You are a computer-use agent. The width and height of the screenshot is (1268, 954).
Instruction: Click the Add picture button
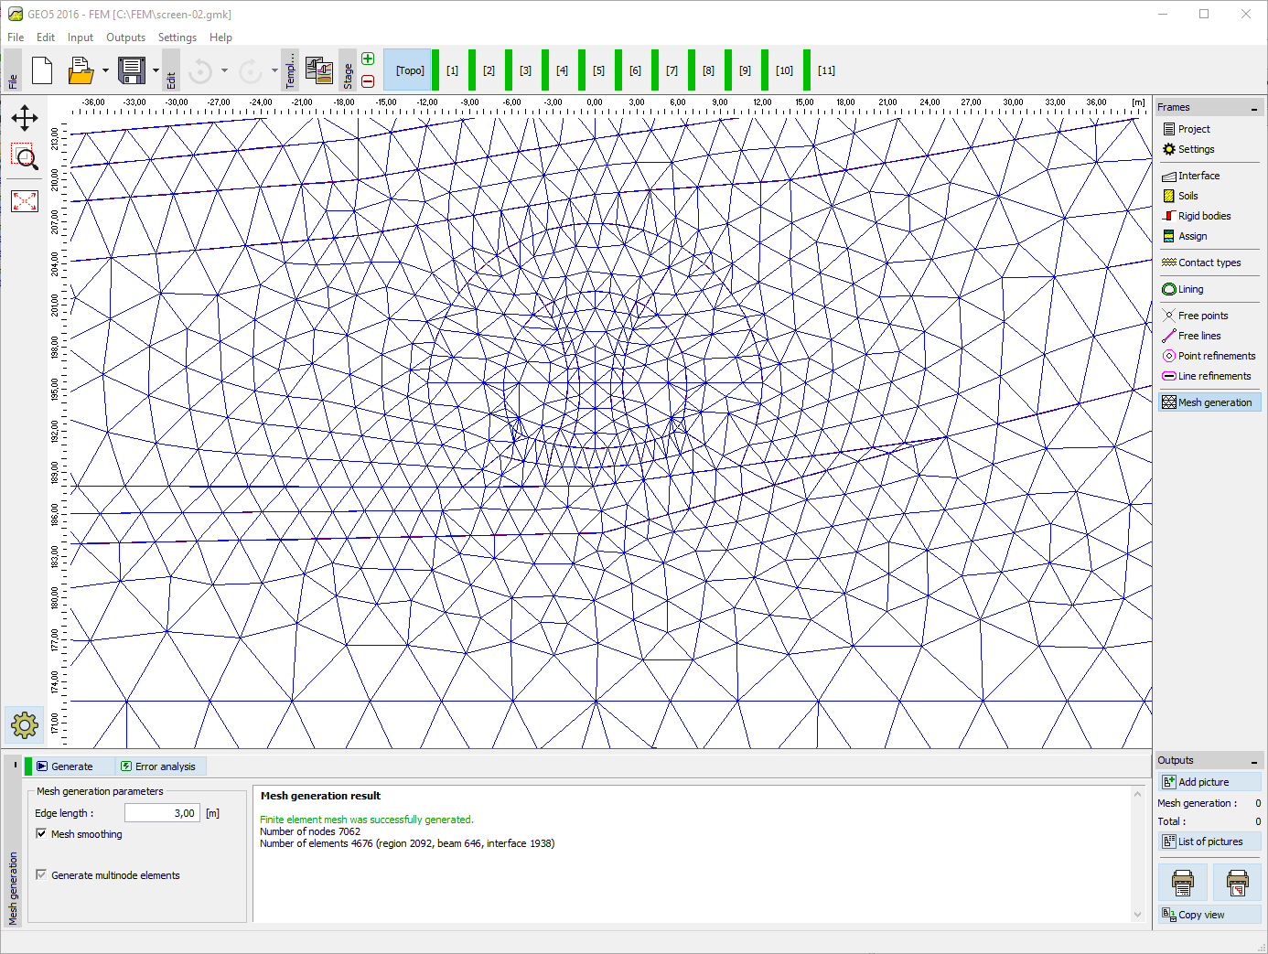1209,782
